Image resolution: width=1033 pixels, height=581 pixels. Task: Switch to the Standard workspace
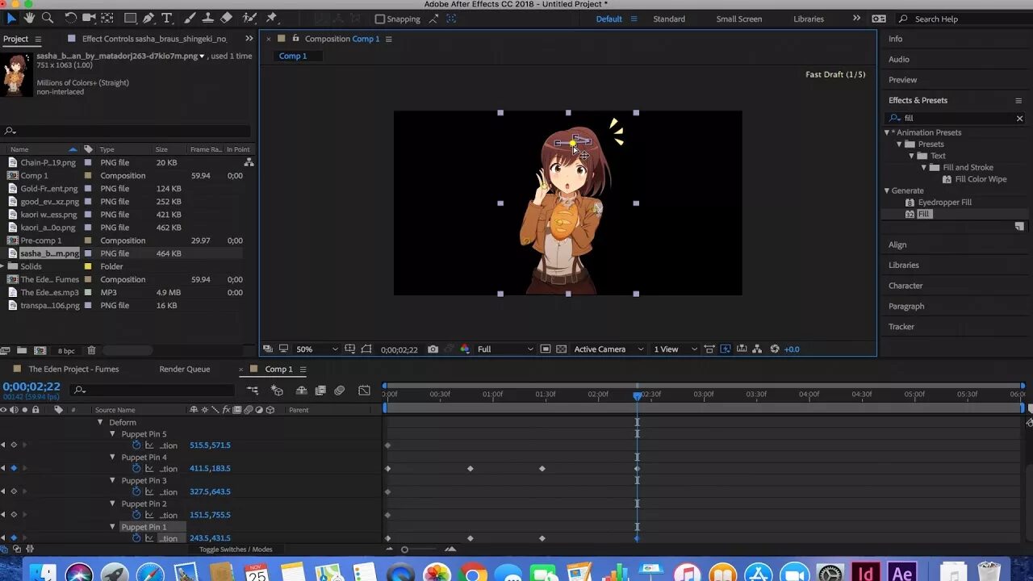(x=669, y=19)
